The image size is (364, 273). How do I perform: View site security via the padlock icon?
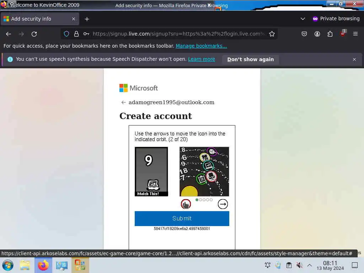(x=76, y=34)
